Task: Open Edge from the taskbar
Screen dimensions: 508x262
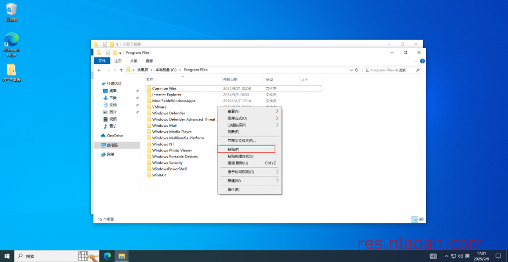Action: coord(107,256)
